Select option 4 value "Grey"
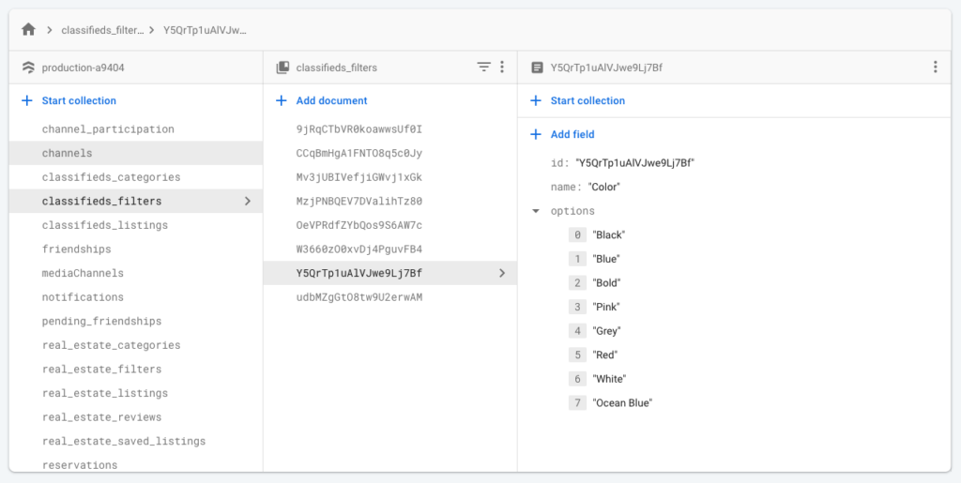961x483 pixels. 607,330
